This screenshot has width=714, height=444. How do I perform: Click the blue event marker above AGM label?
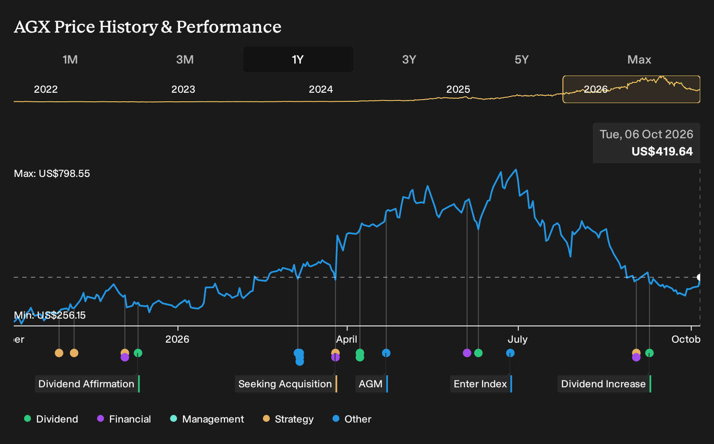click(386, 353)
